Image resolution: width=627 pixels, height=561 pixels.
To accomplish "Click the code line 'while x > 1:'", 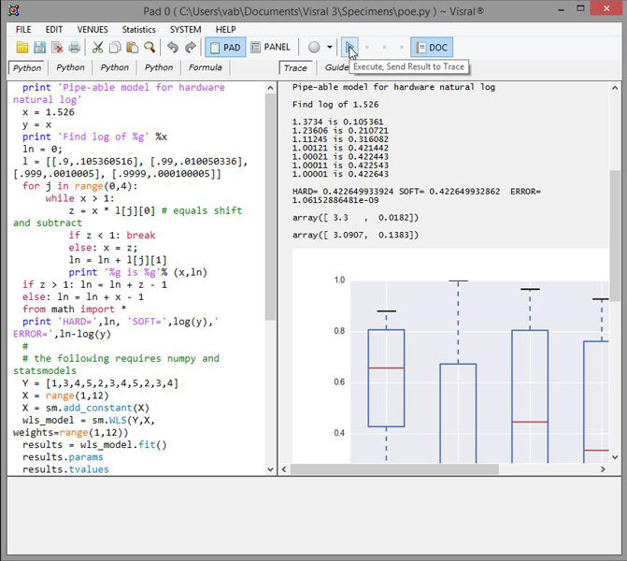I will click(80, 198).
